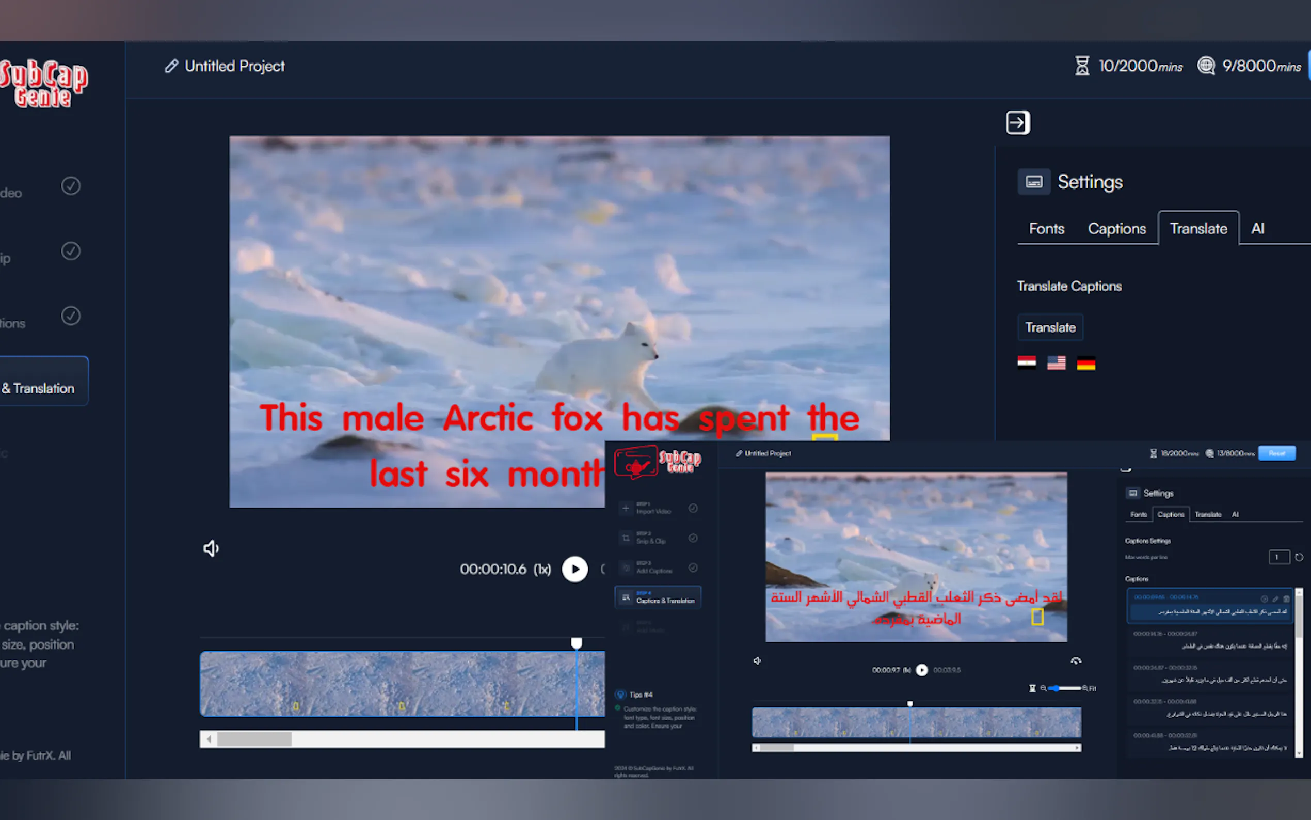The image size is (1311, 820).
Task: Delete the first caption using its trash icon
Action: pos(1286,598)
